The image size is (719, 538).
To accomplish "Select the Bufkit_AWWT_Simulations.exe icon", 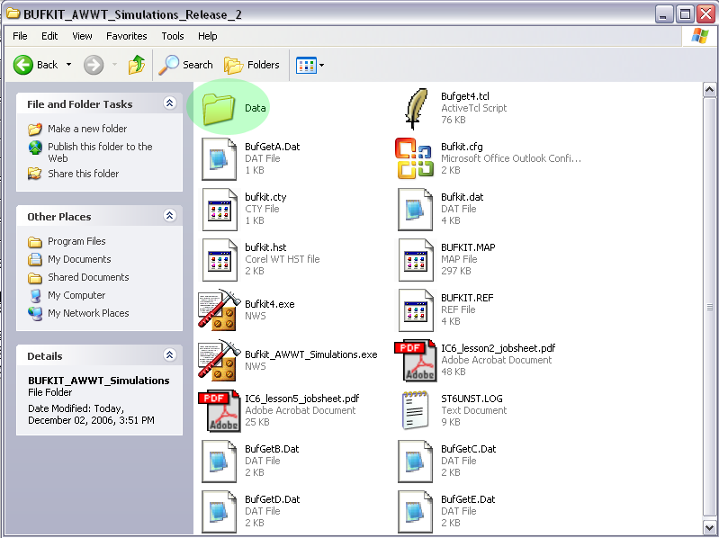I will coord(219,361).
